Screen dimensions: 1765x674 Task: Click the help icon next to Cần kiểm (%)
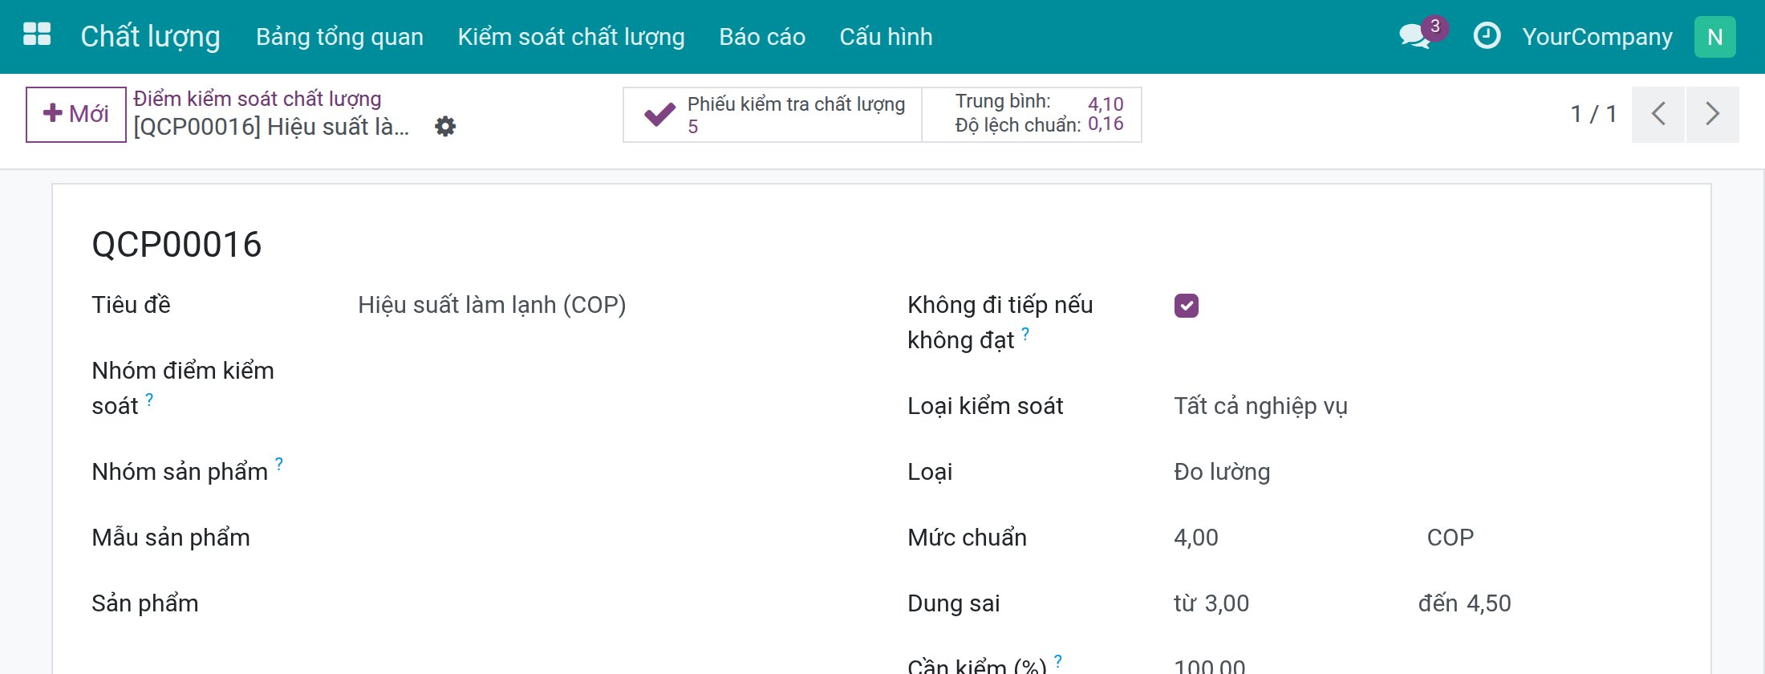(1058, 661)
